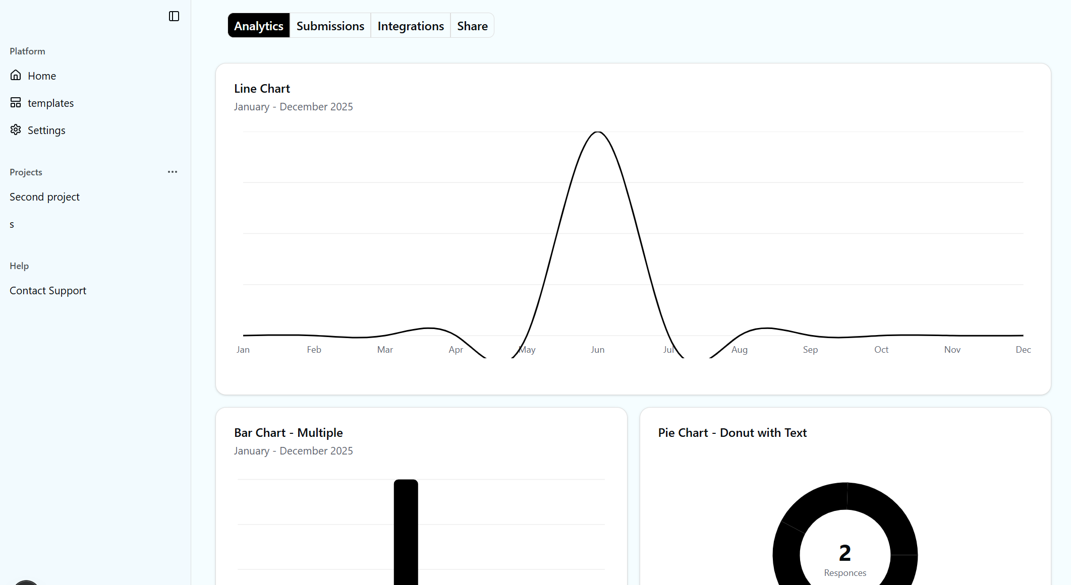Open the project named s
Image resolution: width=1071 pixels, height=585 pixels.
pyautogui.click(x=12, y=225)
